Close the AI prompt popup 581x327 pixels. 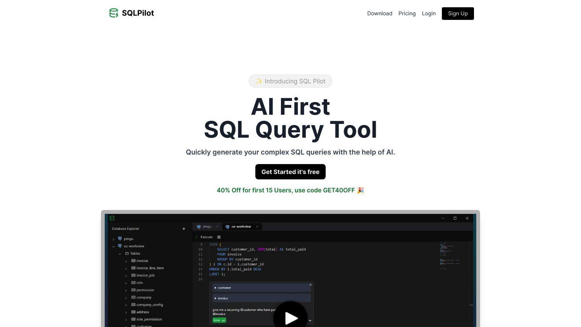click(310, 285)
